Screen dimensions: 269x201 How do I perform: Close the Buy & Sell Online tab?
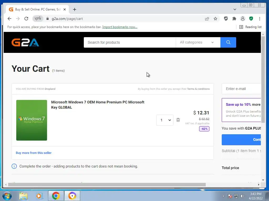[65, 9]
